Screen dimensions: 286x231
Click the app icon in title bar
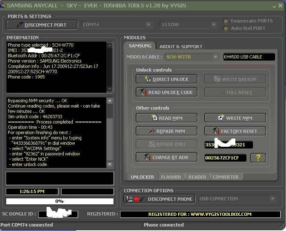(2, 5)
